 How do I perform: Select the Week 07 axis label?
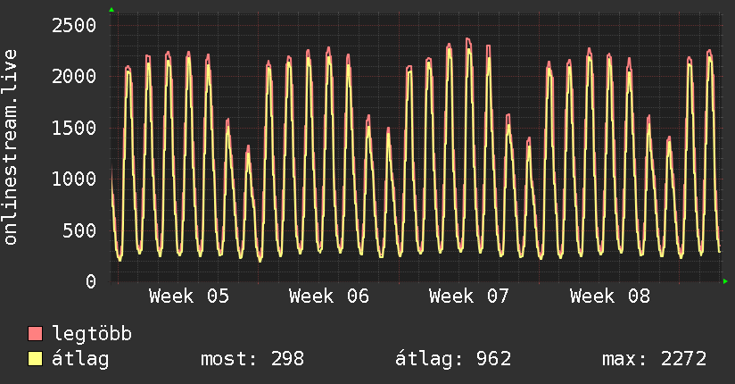coord(469,296)
